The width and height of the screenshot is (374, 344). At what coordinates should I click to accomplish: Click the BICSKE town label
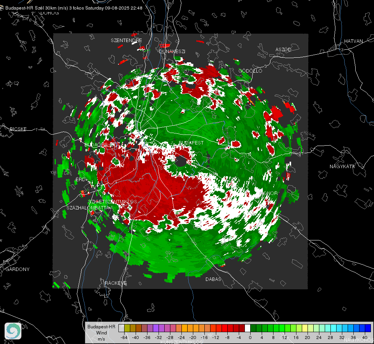click(18, 129)
